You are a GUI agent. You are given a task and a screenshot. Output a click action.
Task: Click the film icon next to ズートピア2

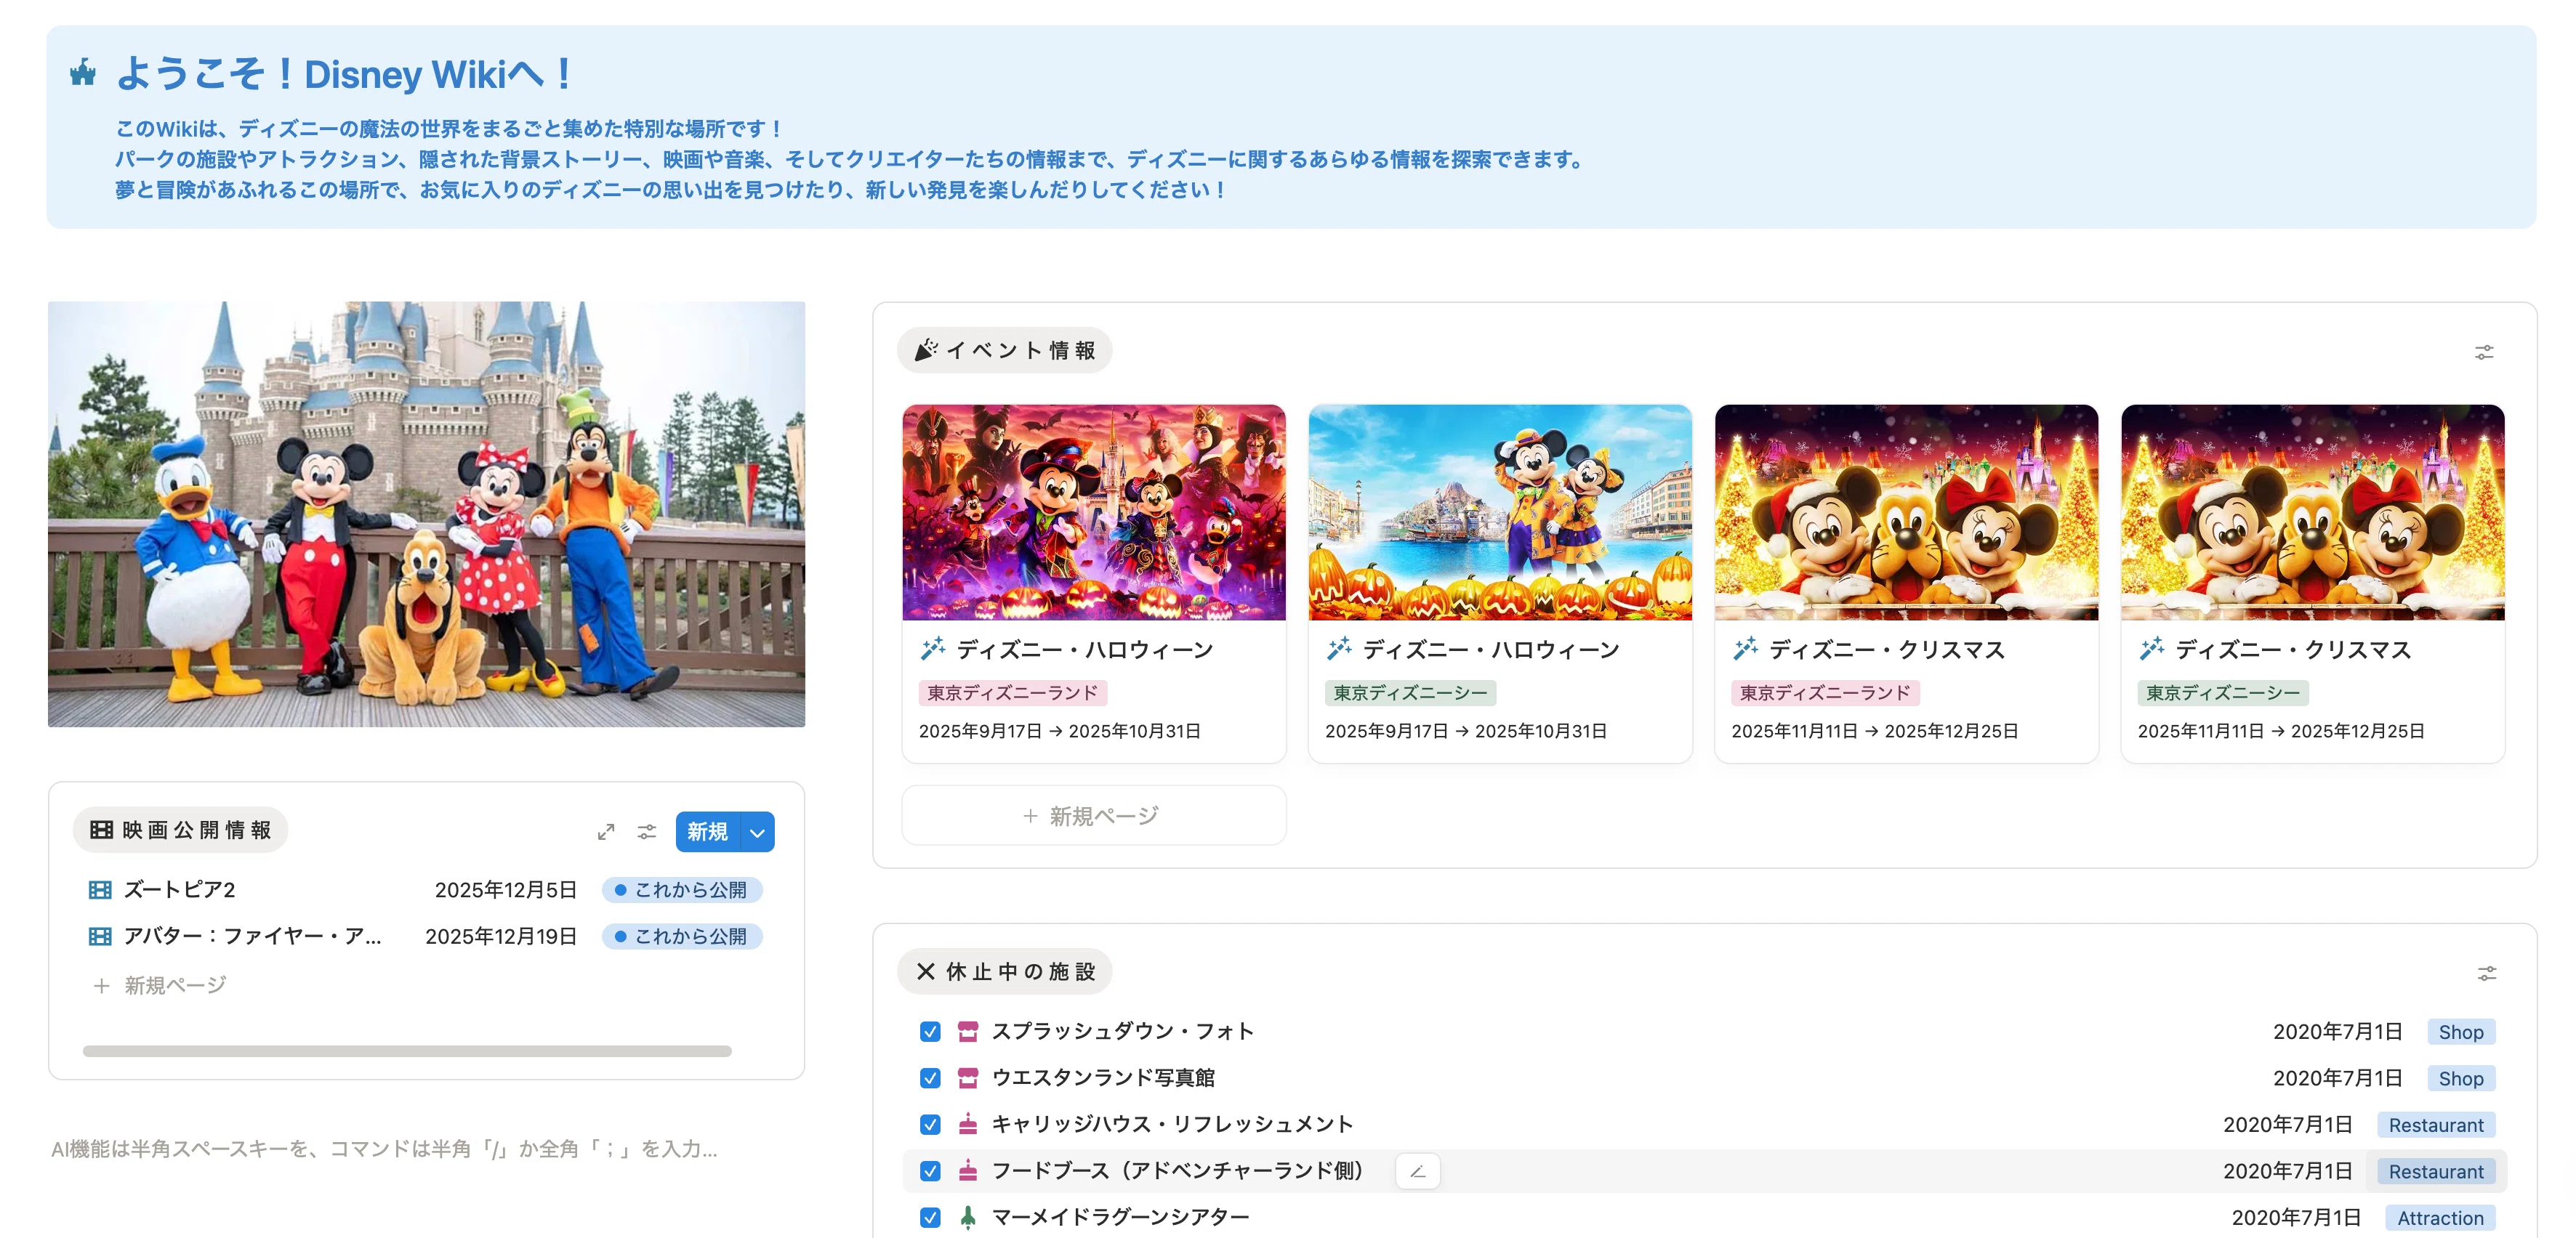[100, 889]
